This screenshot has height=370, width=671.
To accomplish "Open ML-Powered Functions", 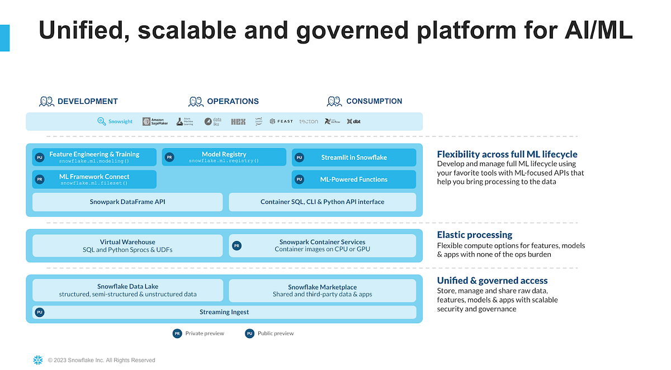I will coord(353,179).
